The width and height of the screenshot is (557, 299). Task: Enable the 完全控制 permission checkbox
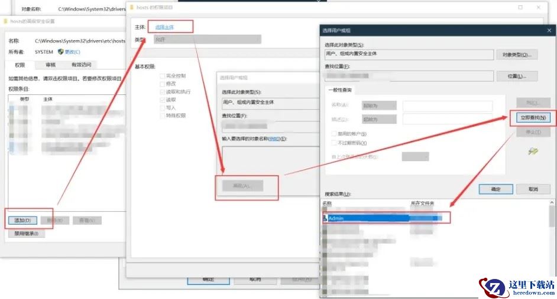click(x=162, y=76)
